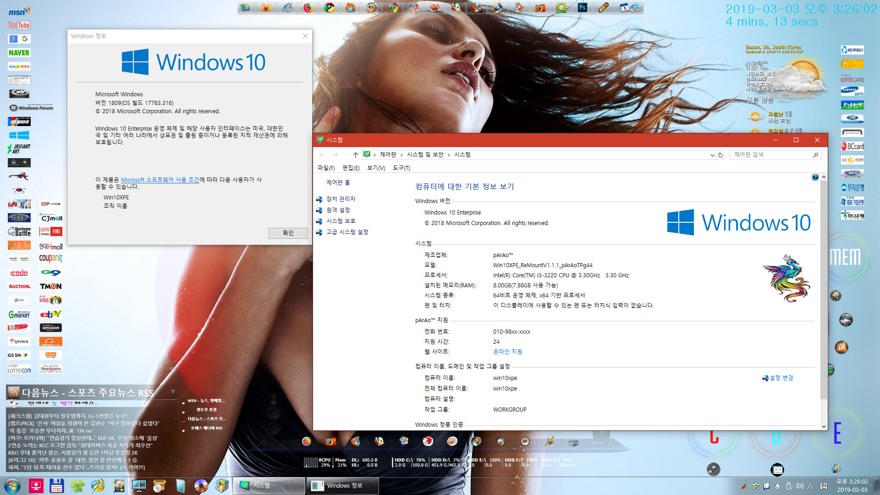Image resolution: width=880 pixels, height=495 pixels.
Task: Select 윈도우 포럼 RSS feed entry
Action: pyautogui.click(x=206, y=410)
